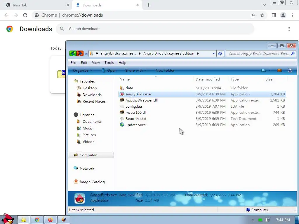Toggle the Chrome side panel icon

coord(274,15)
